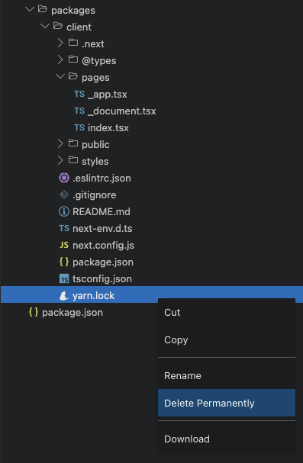Viewport: 303px width, 463px height.
Task: Collapse the client folder chevron
Action: 45,26
